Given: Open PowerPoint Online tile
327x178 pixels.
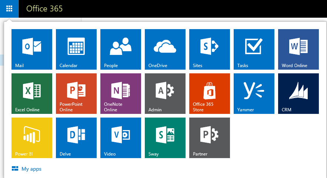Looking at the screenshot, I should pyautogui.click(x=76, y=94).
